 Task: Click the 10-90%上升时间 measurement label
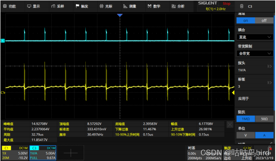pos(127,135)
